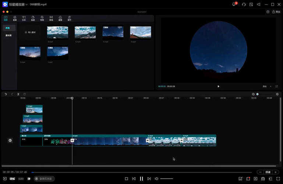Click the split clip tool in timeline
This screenshot has height=184, width=283.
(x=18, y=94)
